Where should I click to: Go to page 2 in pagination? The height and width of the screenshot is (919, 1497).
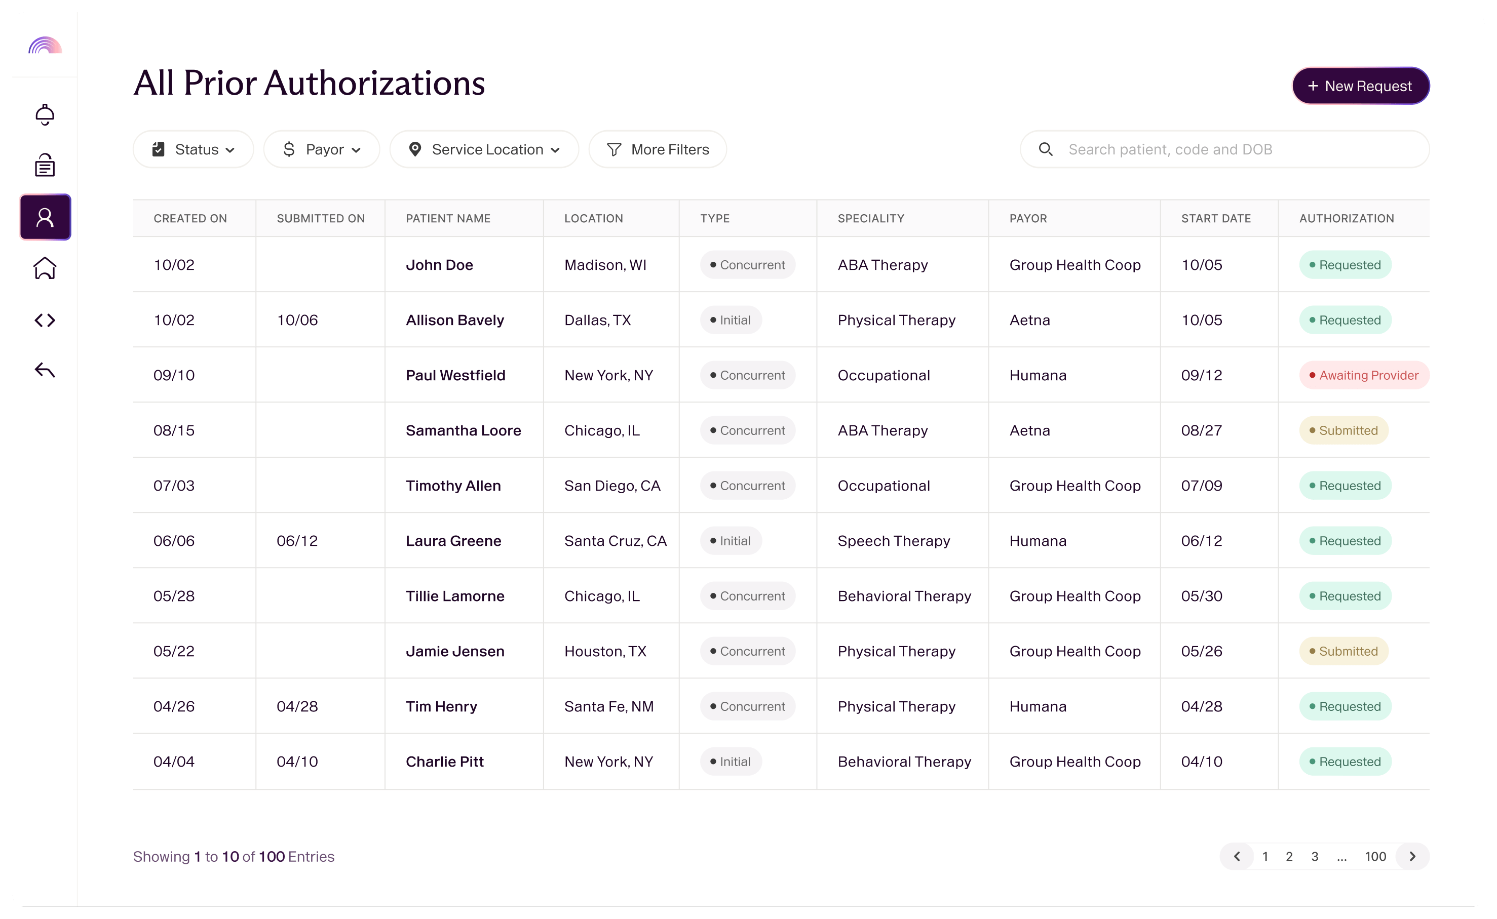(1289, 856)
